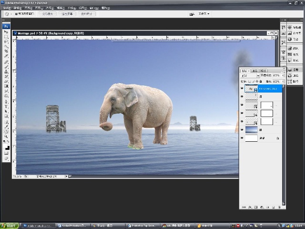Click the Fit Screen button
The width and height of the screenshot is (305, 229).
(x=67, y=14)
